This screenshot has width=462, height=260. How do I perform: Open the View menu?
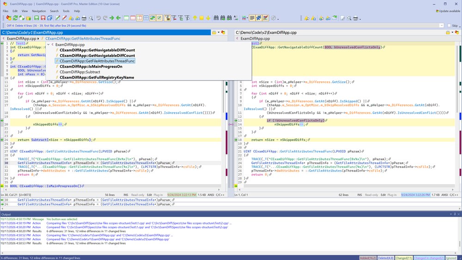pos(25,11)
